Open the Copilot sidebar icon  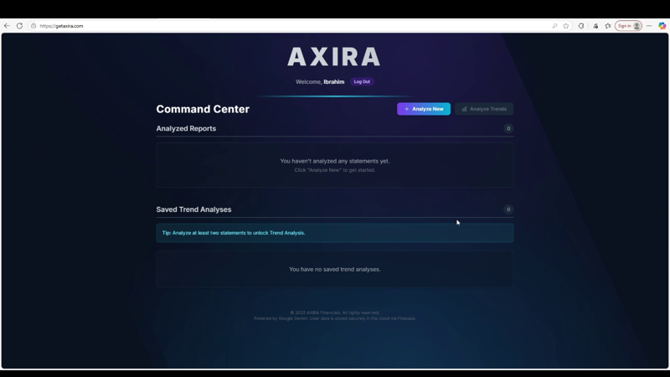[x=662, y=26]
